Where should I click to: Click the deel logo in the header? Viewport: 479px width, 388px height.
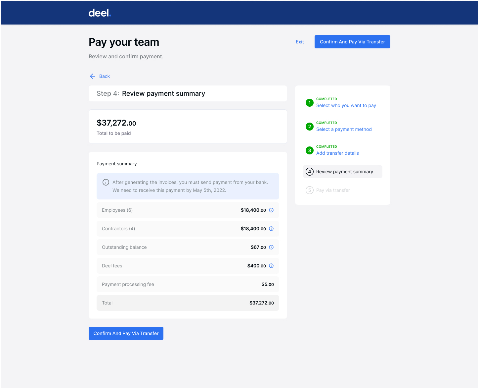coord(100,13)
